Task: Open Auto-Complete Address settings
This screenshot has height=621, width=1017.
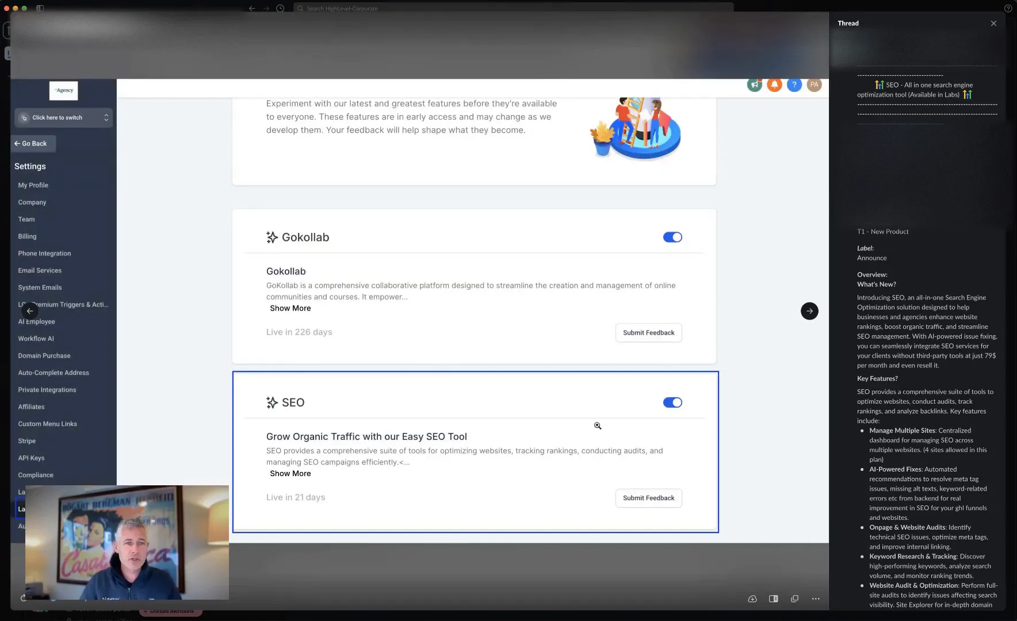Action: pyautogui.click(x=53, y=373)
